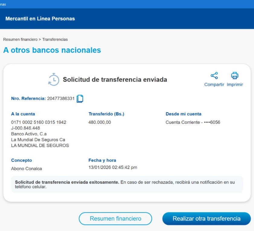The image size is (254, 231).
Task: Click the RIF number J-000.846.448
Action: pyautogui.click(x=25, y=128)
